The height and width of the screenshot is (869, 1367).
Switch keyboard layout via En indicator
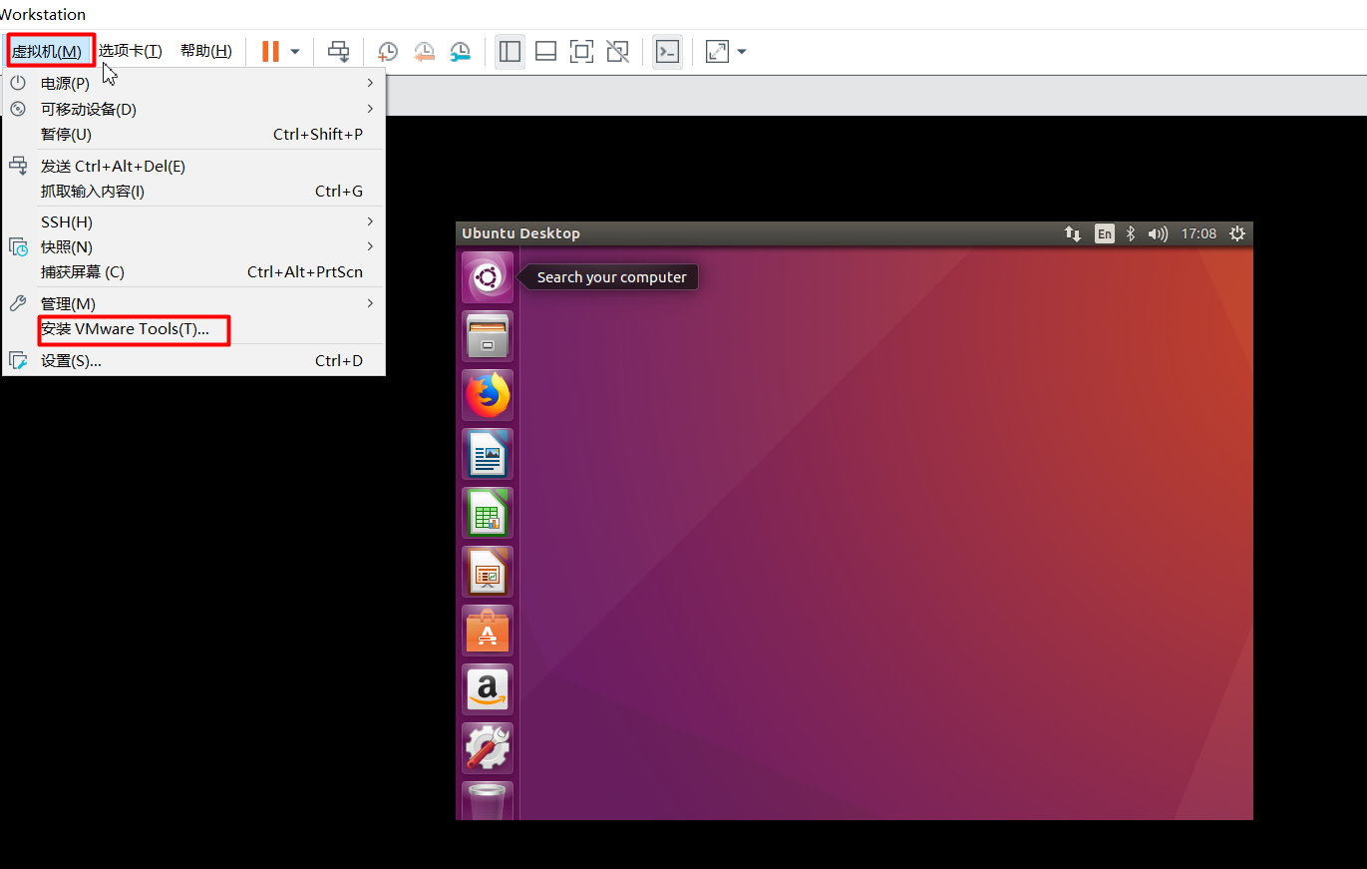(1104, 232)
